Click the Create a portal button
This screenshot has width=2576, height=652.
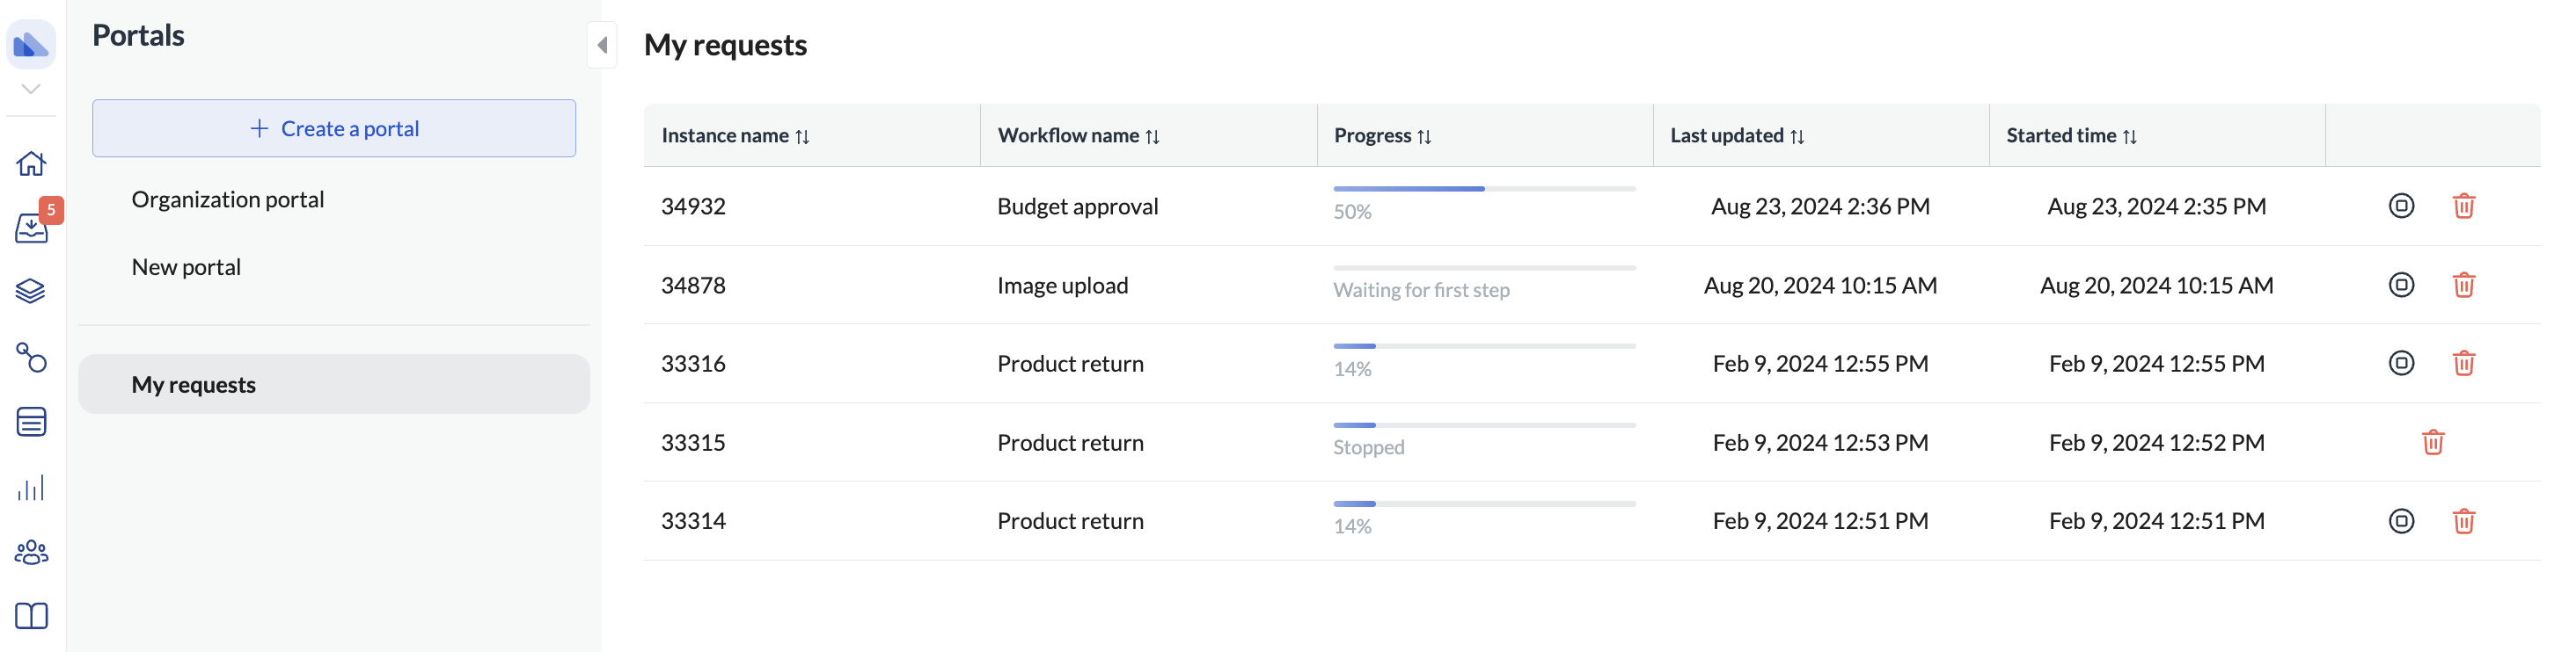[334, 127]
